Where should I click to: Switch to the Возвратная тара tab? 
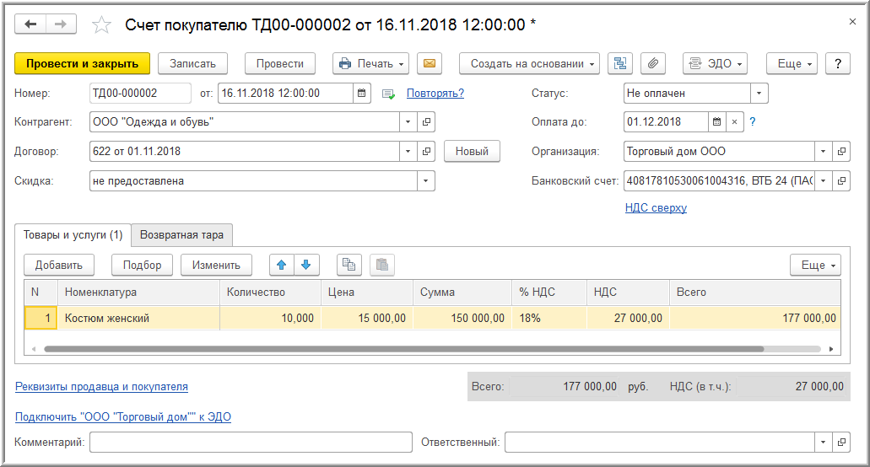click(181, 235)
